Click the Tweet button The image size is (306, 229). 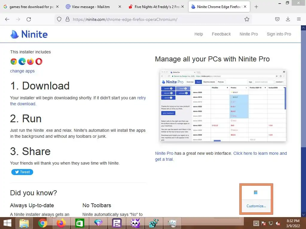(22, 172)
